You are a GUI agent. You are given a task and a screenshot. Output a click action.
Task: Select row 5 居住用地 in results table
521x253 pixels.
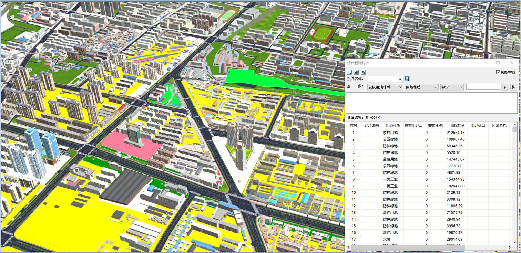click(390, 159)
